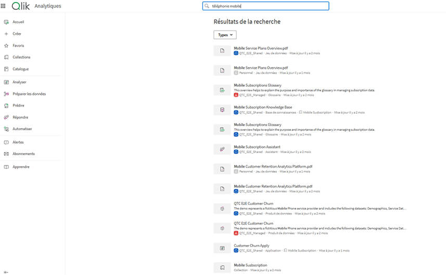The width and height of the screenshot is (446, 275).
Task: Select Préparer les données in sidebar
Action: (29, 94)
